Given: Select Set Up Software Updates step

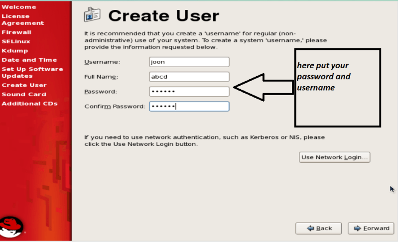Looking at the screenshot, I should (x=32, y=73).
